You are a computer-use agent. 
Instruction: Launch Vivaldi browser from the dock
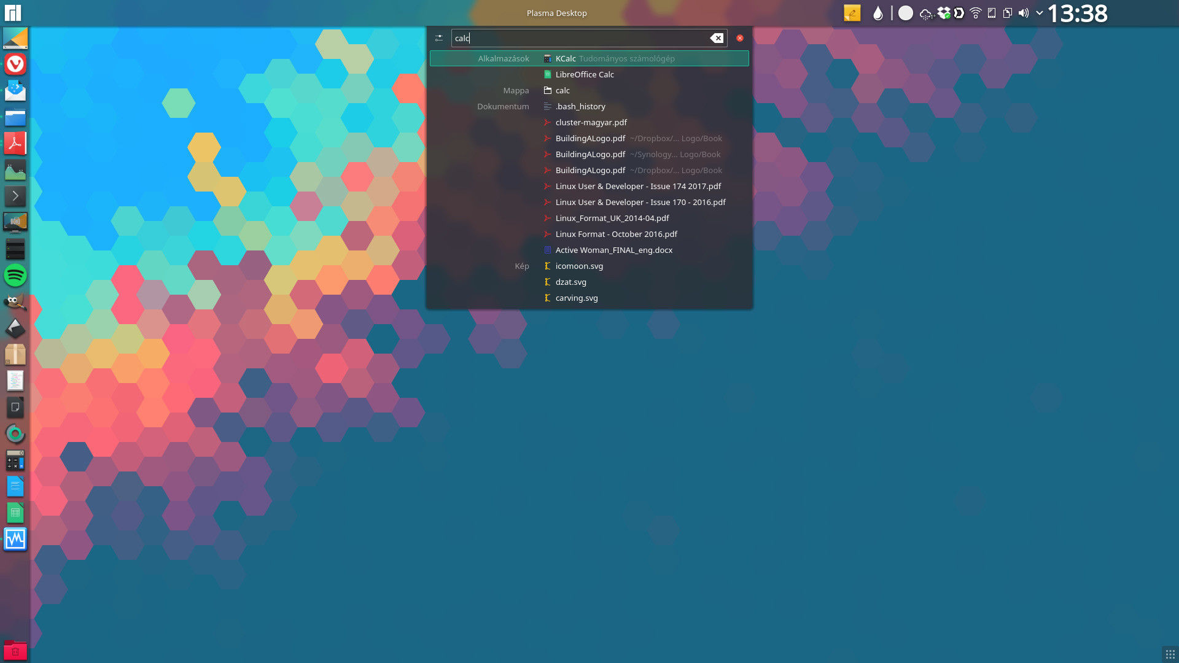[x=15, y=64]
